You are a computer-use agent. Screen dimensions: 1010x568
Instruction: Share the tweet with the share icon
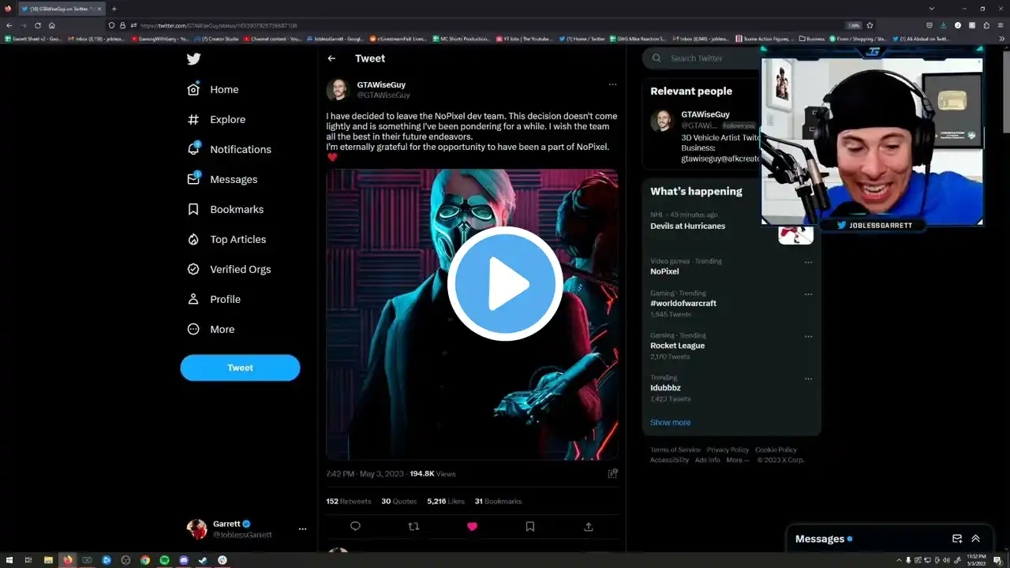[x=588, y=526]
